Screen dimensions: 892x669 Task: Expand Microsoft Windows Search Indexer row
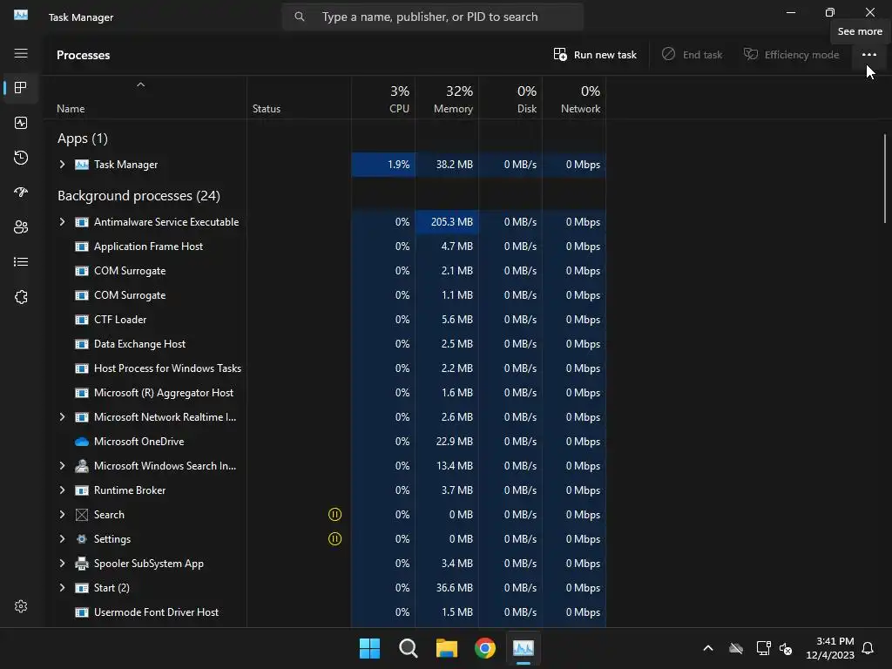[x=62, y=466]
